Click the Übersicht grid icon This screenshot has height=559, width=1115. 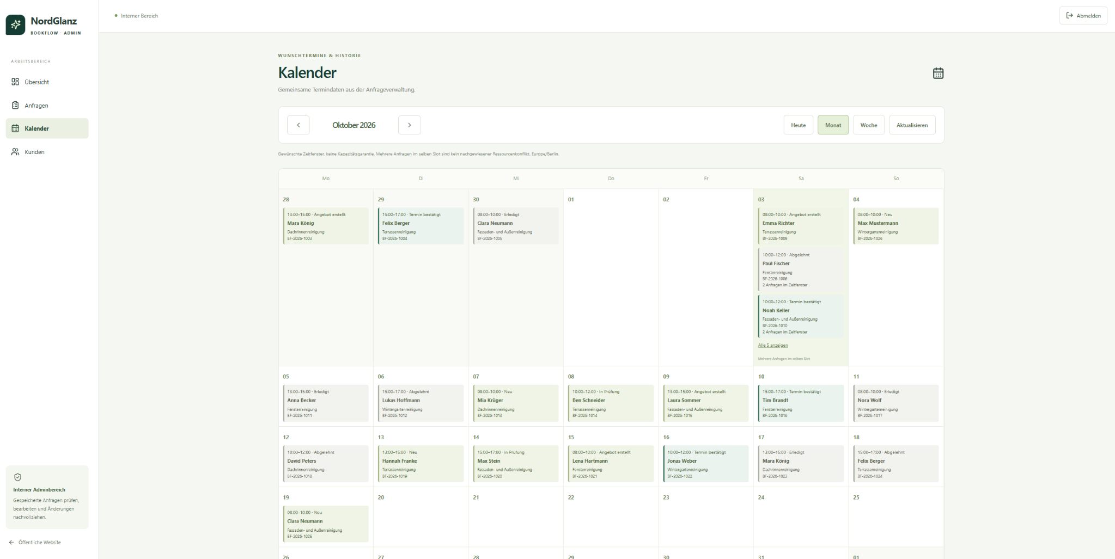(15, 82)
